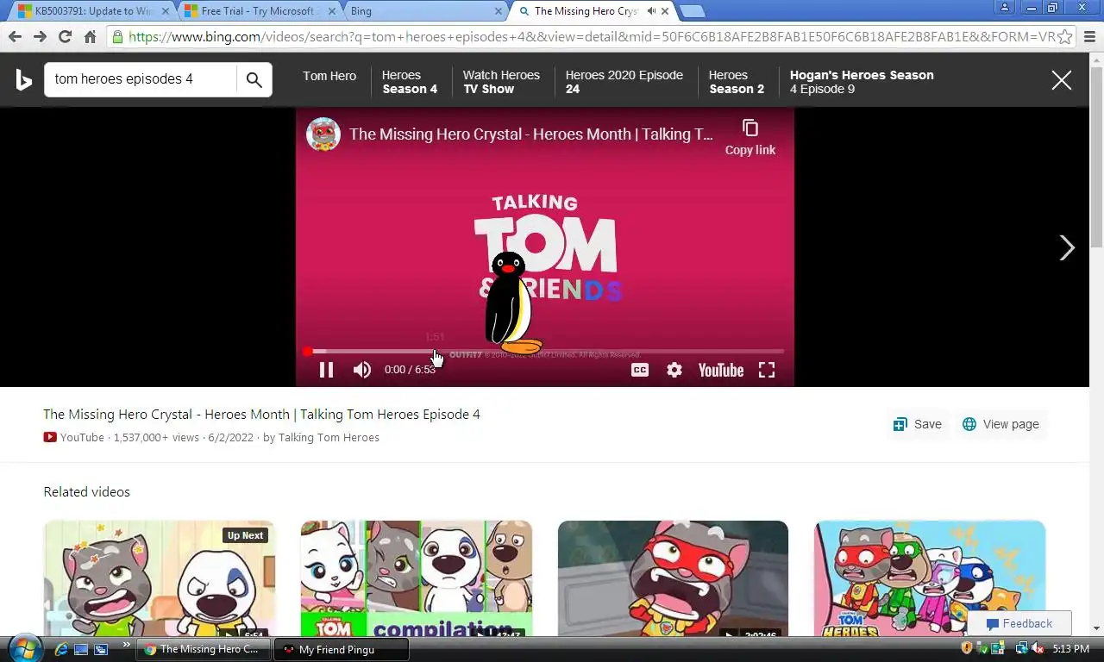This screenshot has height=662, width=1104.
Task: Switch to Bing tab
Action: (424, 11)
